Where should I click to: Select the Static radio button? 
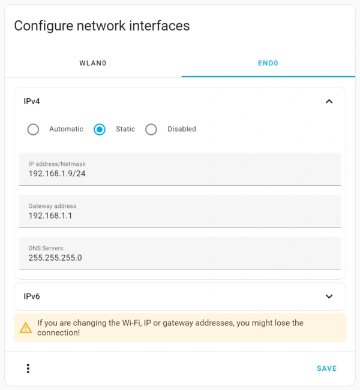click(100, 129)
